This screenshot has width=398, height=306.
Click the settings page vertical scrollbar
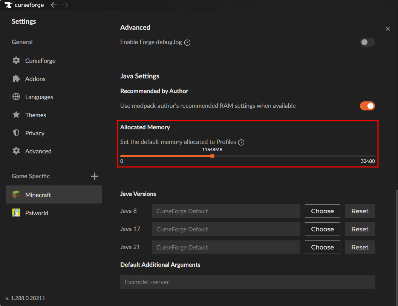pyautogui.click(x=396, y=247)
